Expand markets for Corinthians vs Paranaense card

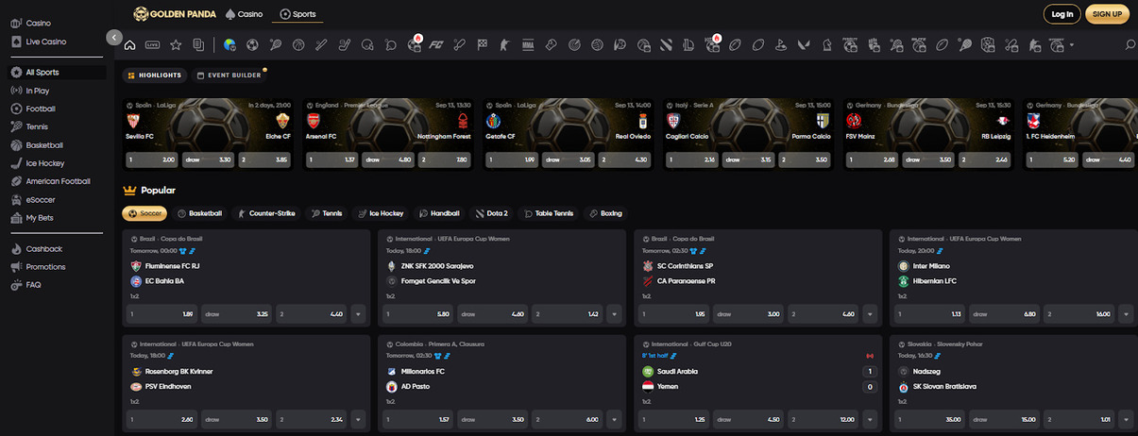point(868,313)
